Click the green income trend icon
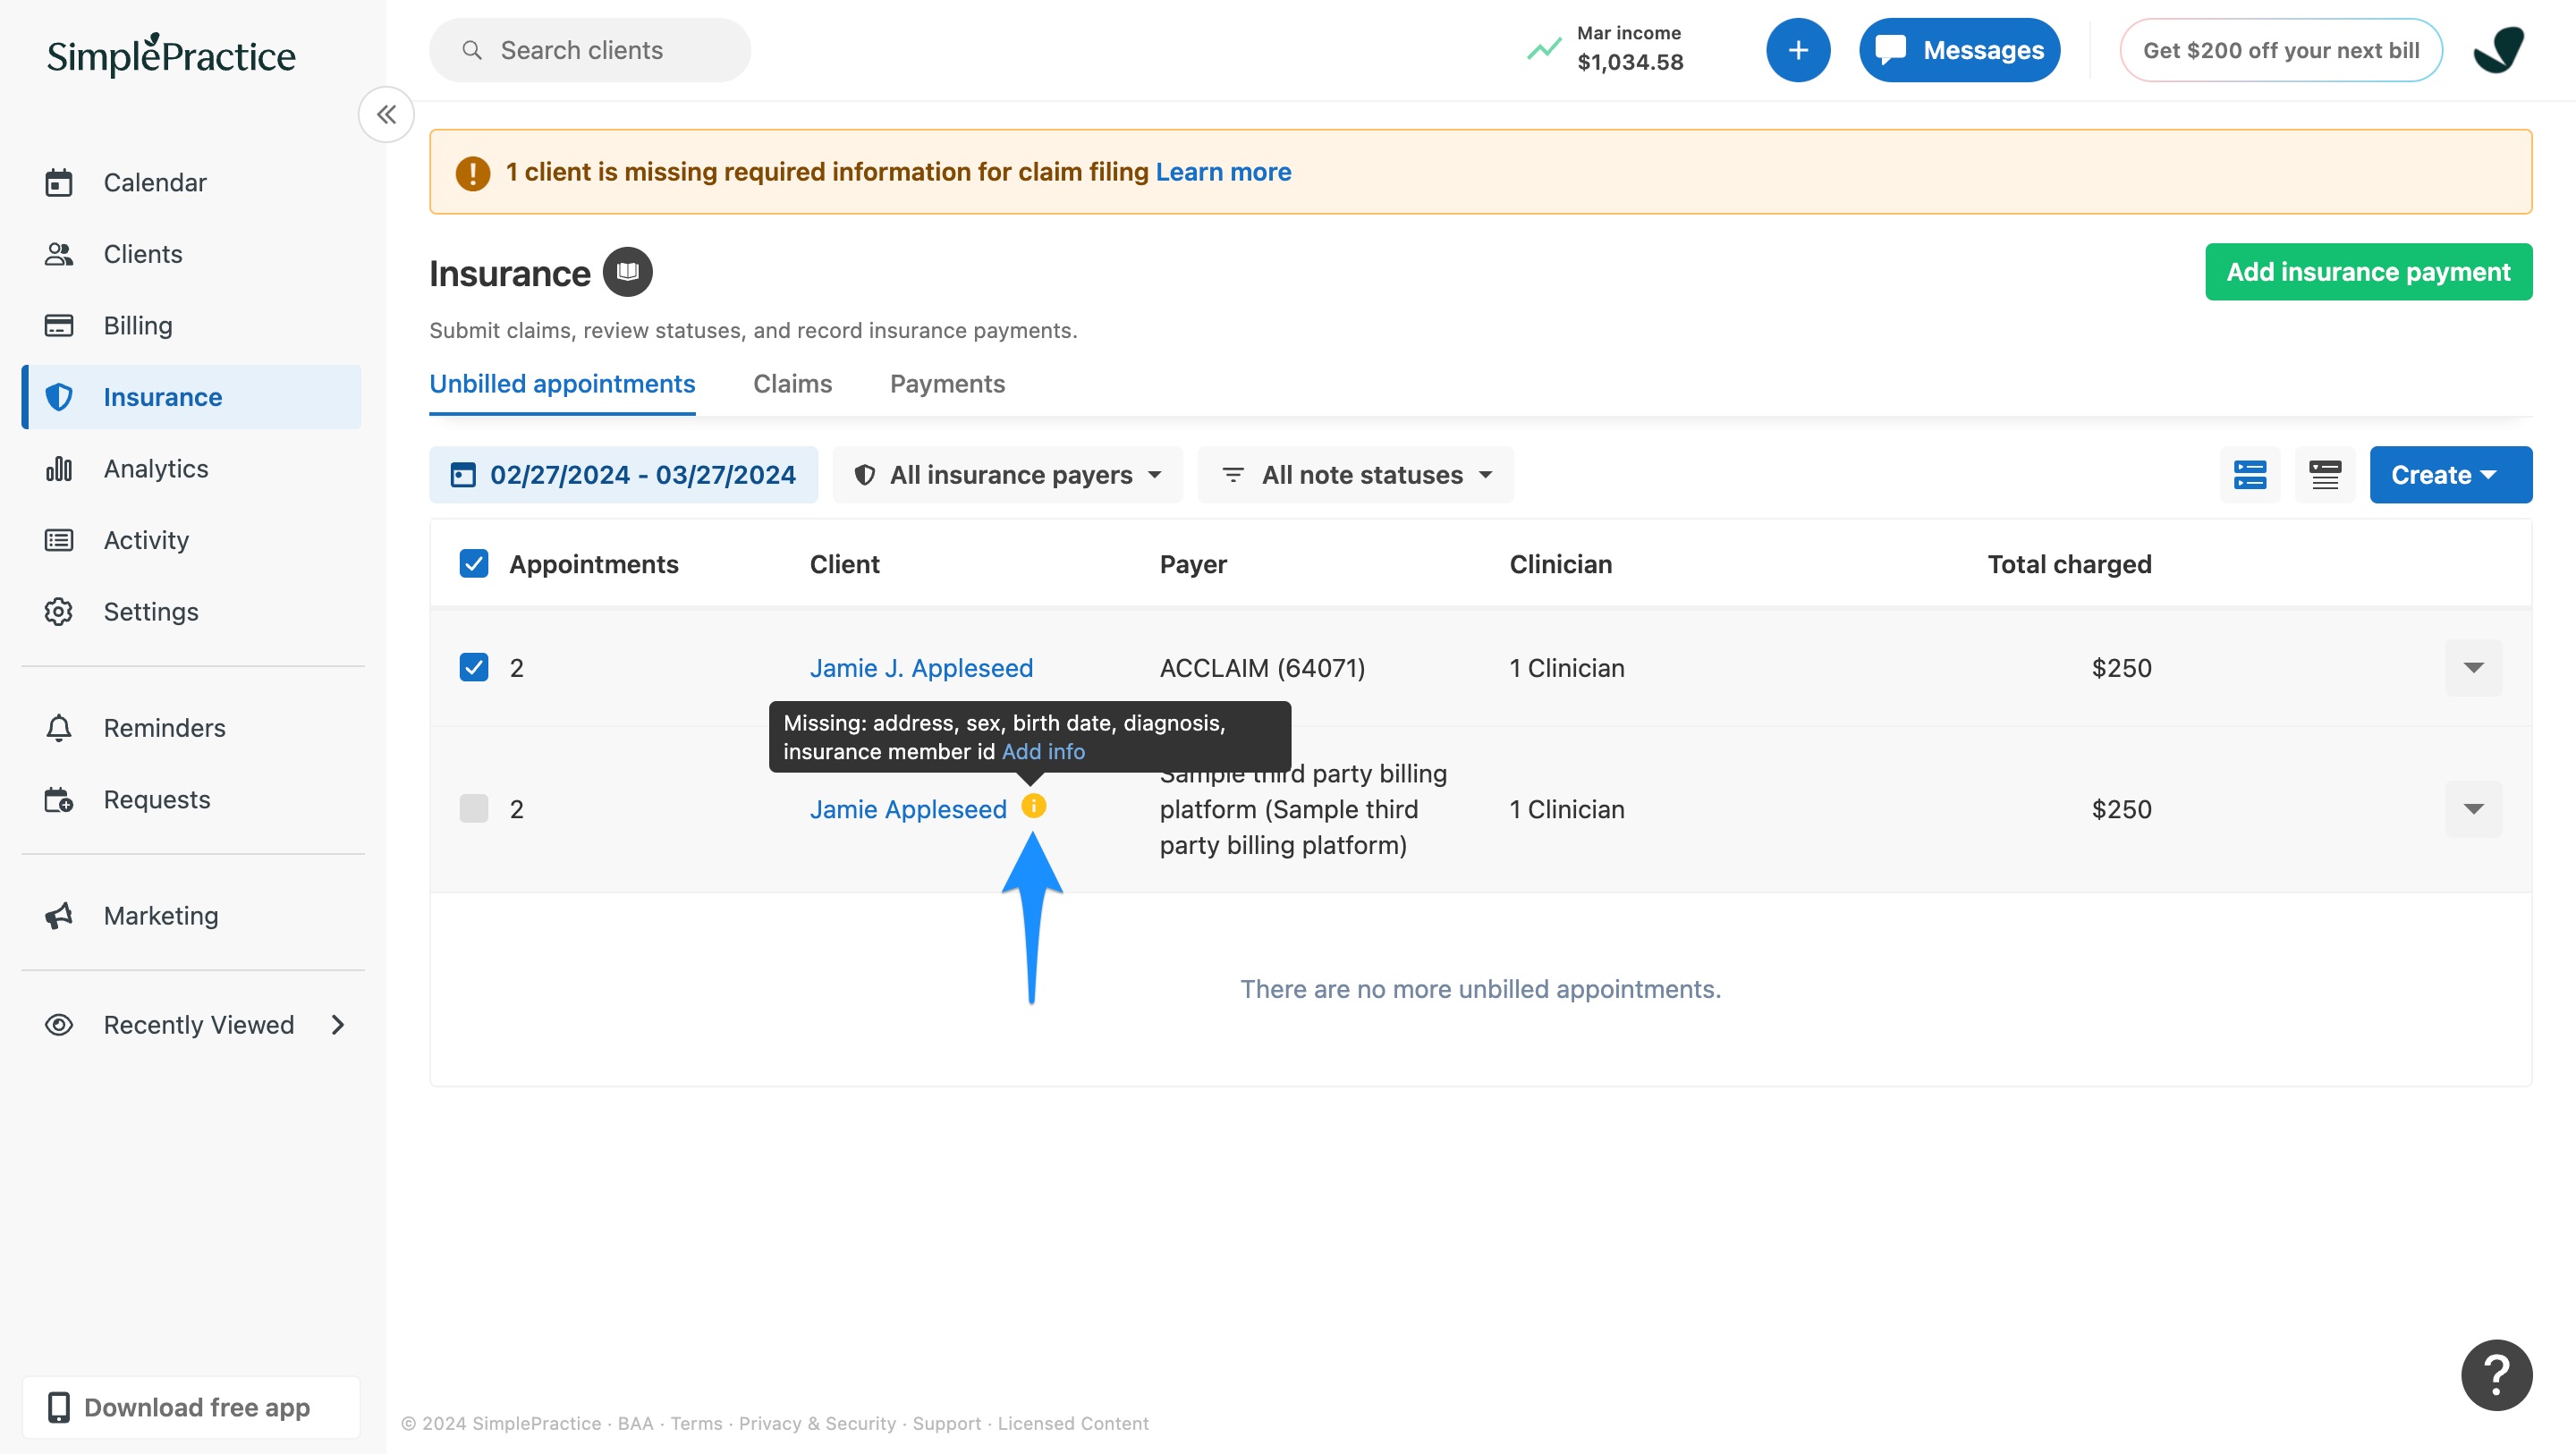This screenshot has height=1454, width=2576. tap(1543, 49)
